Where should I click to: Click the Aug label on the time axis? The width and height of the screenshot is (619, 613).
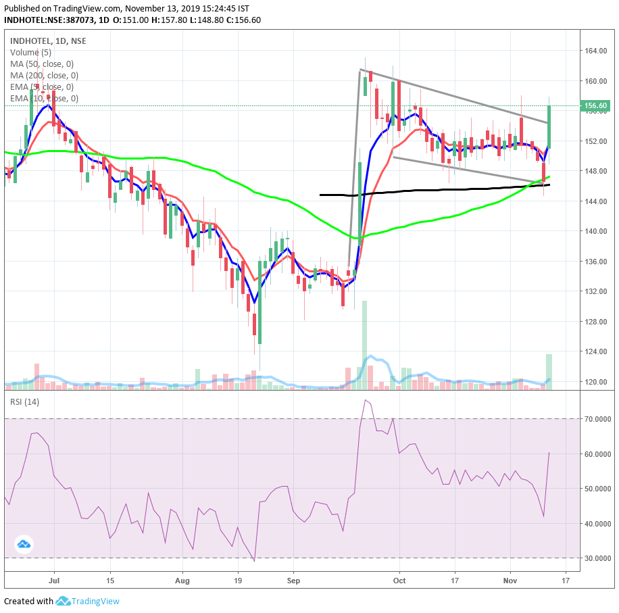182,580
